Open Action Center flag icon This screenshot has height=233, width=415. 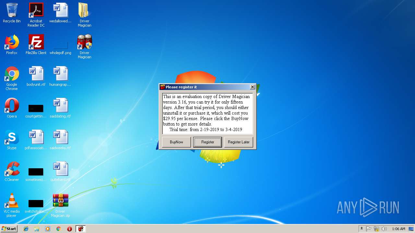coord(369,229)
